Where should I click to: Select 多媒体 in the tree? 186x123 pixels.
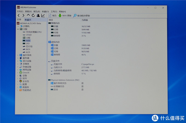26,64
